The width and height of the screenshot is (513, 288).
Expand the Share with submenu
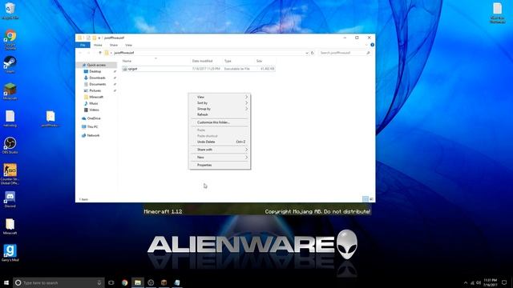(220, 150)
